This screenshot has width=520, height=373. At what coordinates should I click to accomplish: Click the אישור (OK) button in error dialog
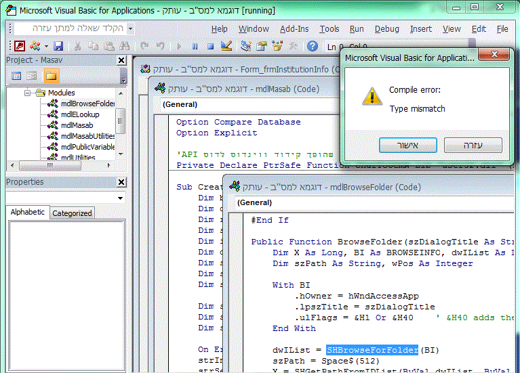pyautogui.click(x=407, y=145)
